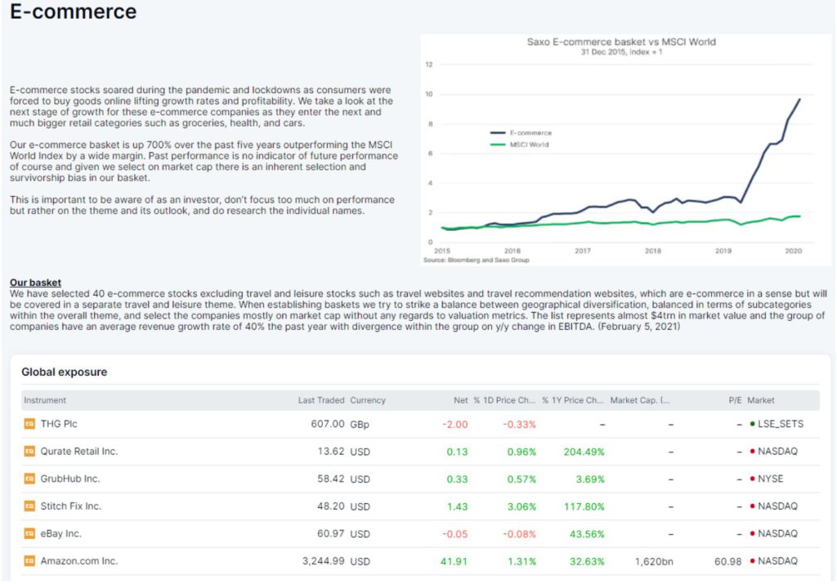Click the 41.91 net change value
Image resolution: width=837 pixels, height=584 pixels.
click(x=454, y=562)
